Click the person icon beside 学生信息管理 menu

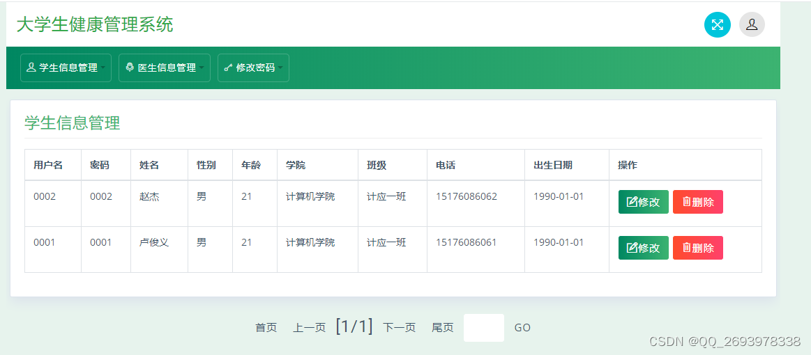pos(31,67)
